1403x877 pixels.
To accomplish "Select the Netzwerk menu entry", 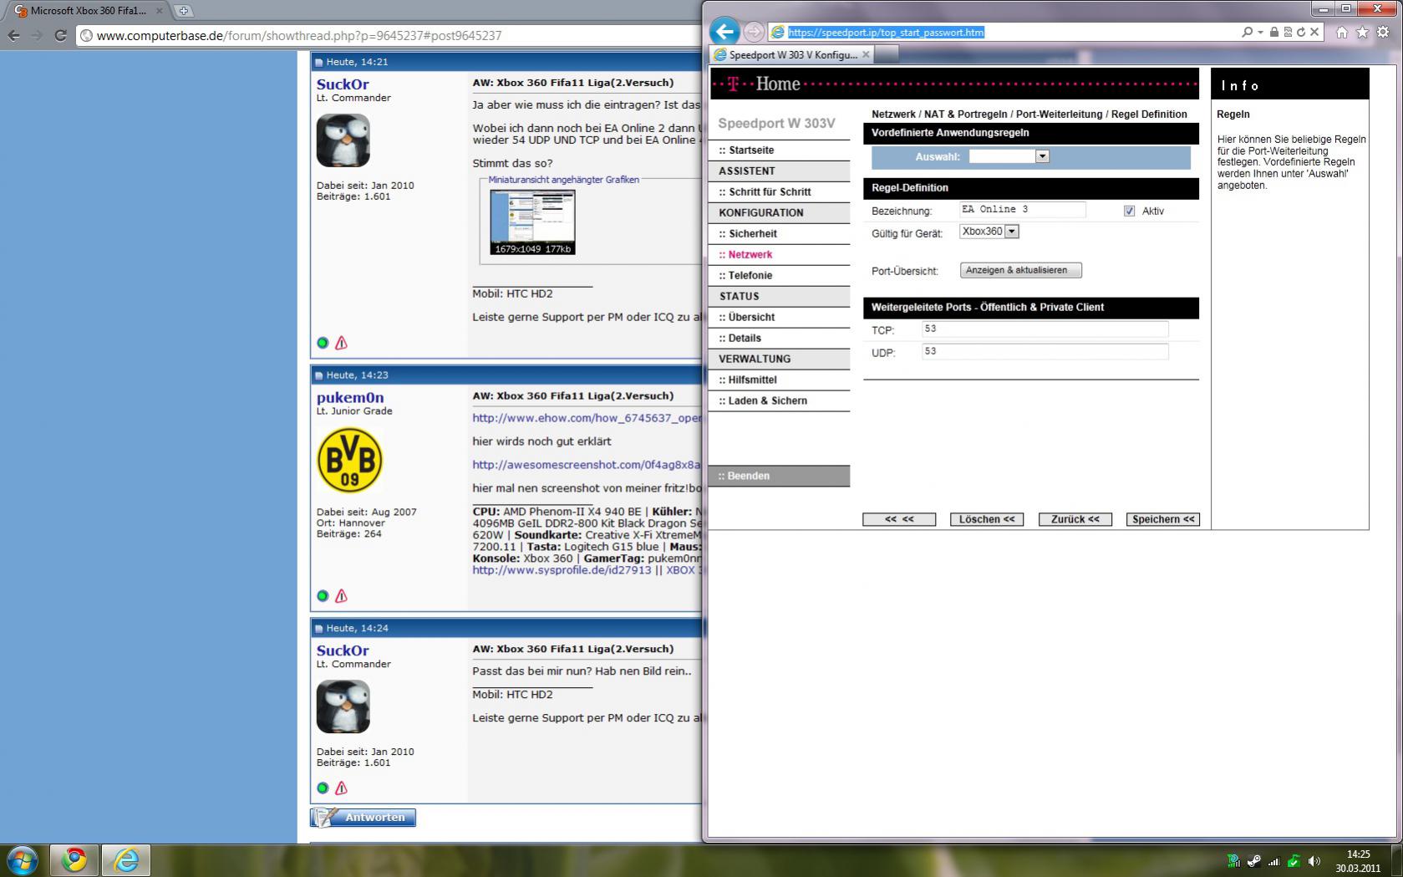I will pos(750,255).
